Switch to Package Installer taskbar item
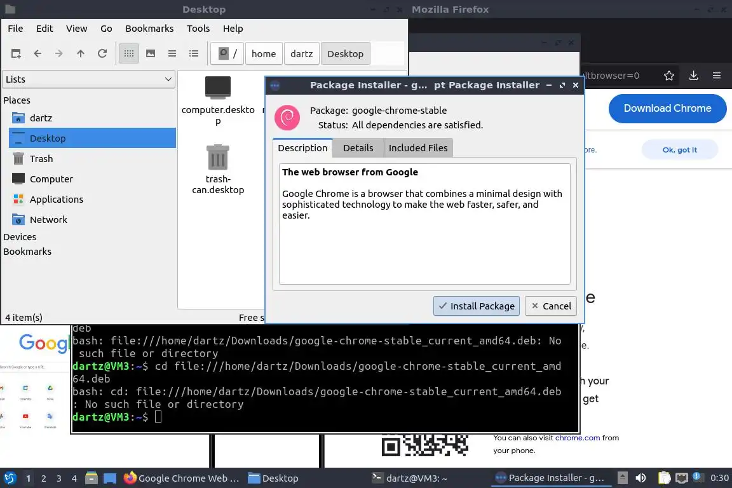732x488 pixels. [550, 478]
